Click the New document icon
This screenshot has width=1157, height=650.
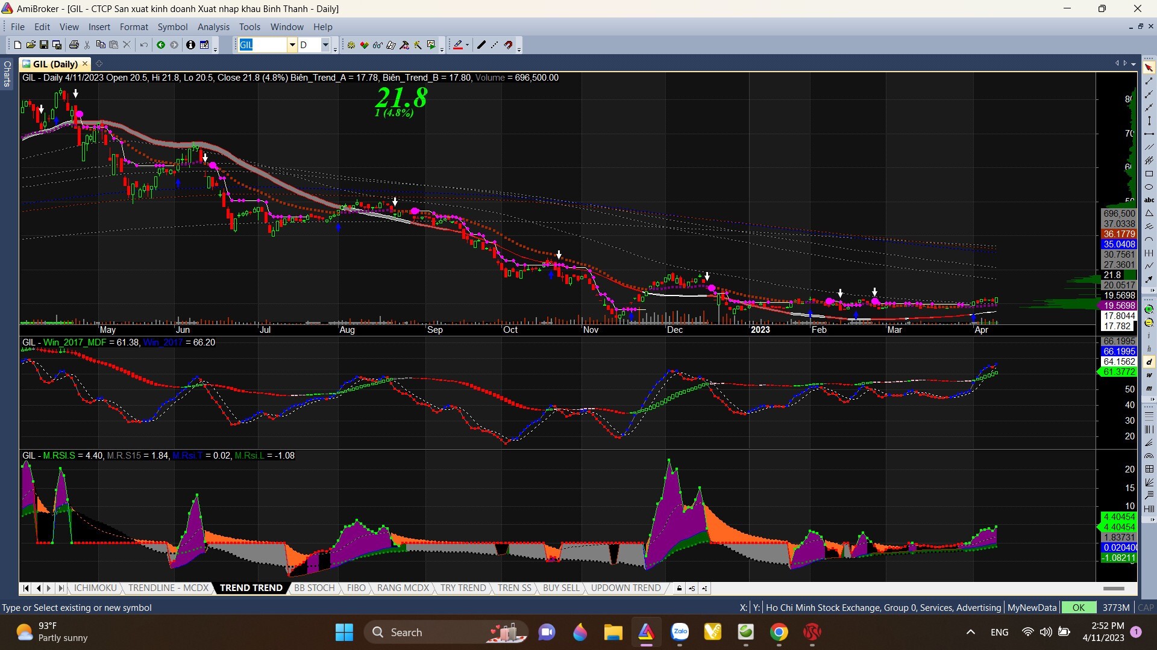[x=17, y=45]
